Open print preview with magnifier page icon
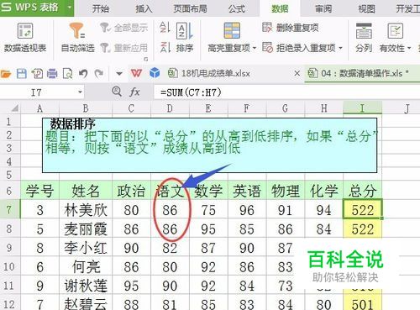The image size is (420, 310). click(67, 74)
